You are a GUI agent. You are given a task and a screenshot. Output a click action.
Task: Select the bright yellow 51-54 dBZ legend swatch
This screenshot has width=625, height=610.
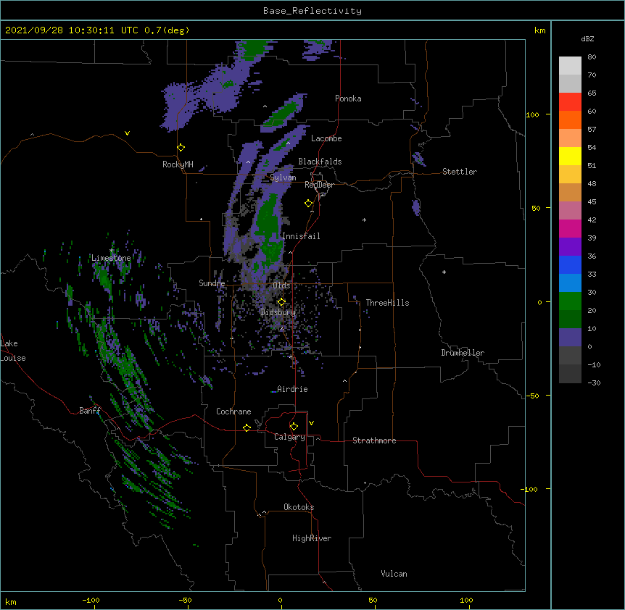coord(570,156)
